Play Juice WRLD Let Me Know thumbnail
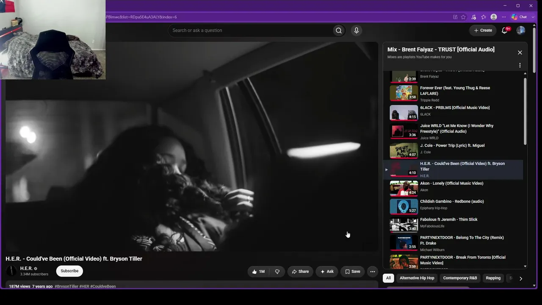 coord(404,131)
